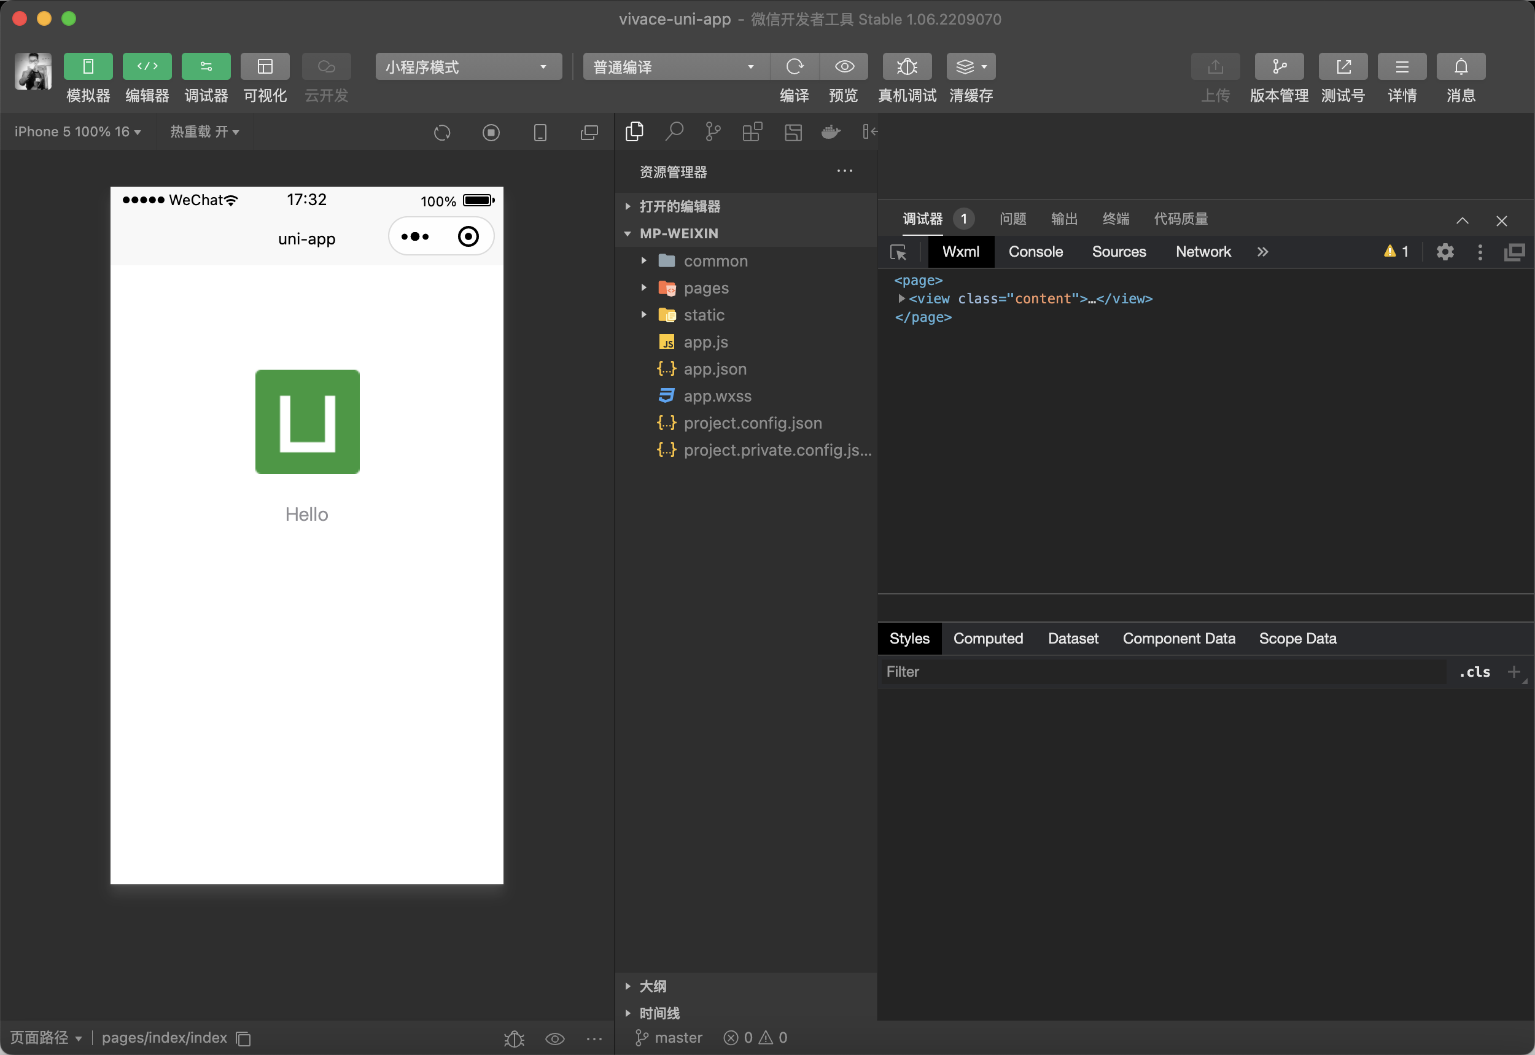Toggle the simulator phone frame icon

pos(540,132)
